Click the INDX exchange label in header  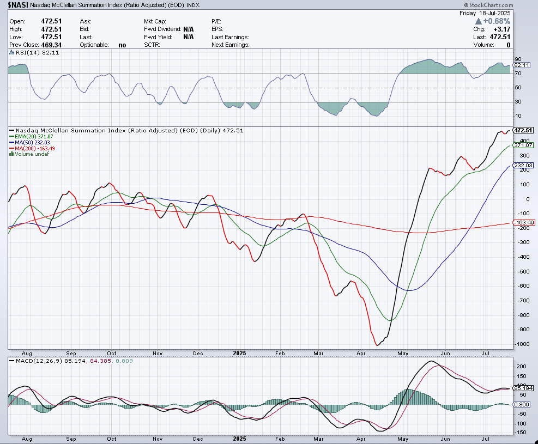point(193,5)
